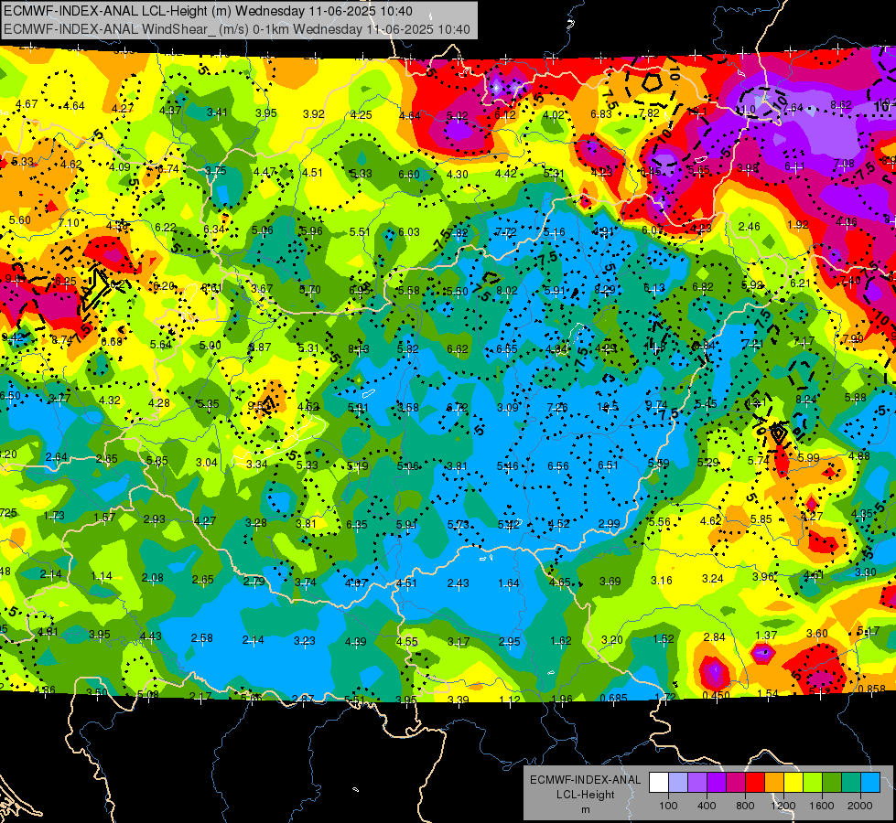Click the grid value '5.02'
Screen dimensions: 896x823
click(x=457, y=116)
